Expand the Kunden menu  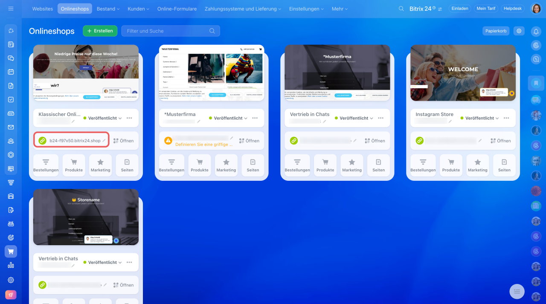[139, 9]
